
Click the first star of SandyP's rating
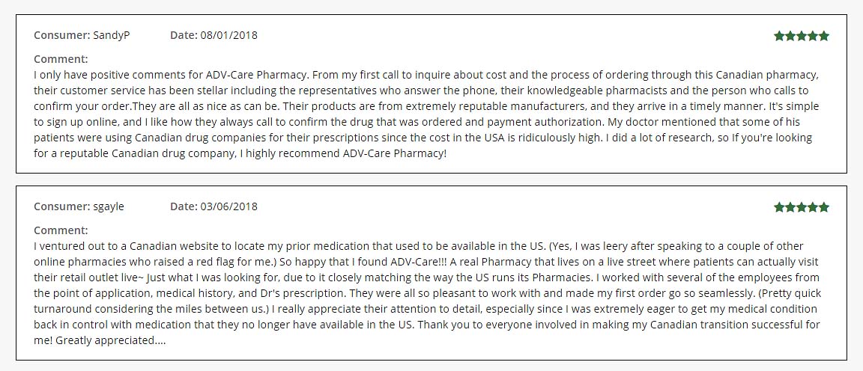click(779, 36)
